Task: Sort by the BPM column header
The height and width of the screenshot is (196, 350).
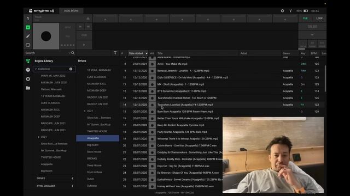Action: pyautogui.click(x=313, y=53)
